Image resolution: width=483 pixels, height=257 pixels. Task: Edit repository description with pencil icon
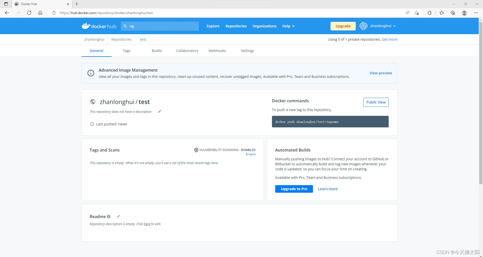[x=159, y=111]
